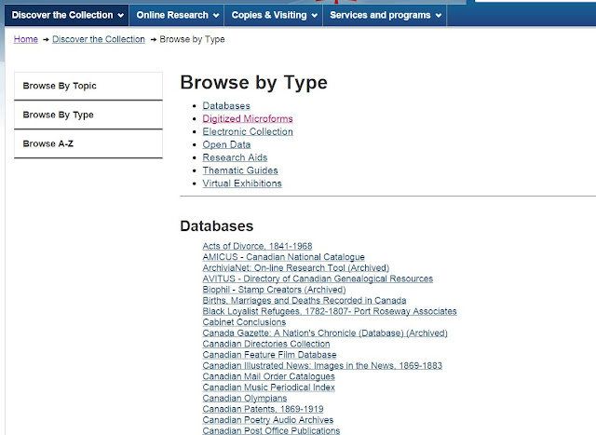The image size is (596, 435).
Task: Click the Browse by Type page heading
Action: pos(253,83)
